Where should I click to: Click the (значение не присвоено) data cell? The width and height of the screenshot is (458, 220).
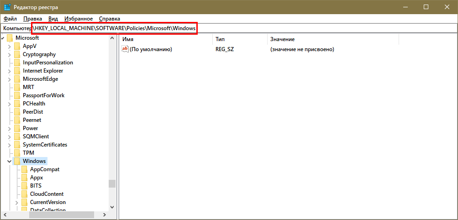pyautogui.click(x=302, y=49)
